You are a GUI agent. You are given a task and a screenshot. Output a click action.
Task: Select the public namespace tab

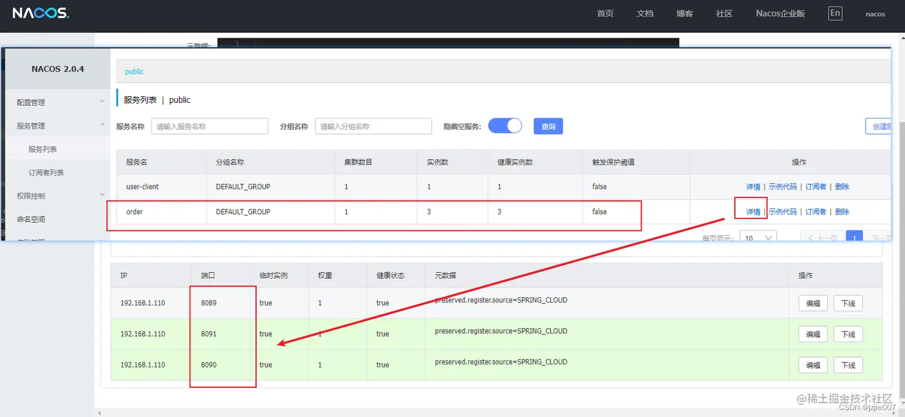pos(134,71)
